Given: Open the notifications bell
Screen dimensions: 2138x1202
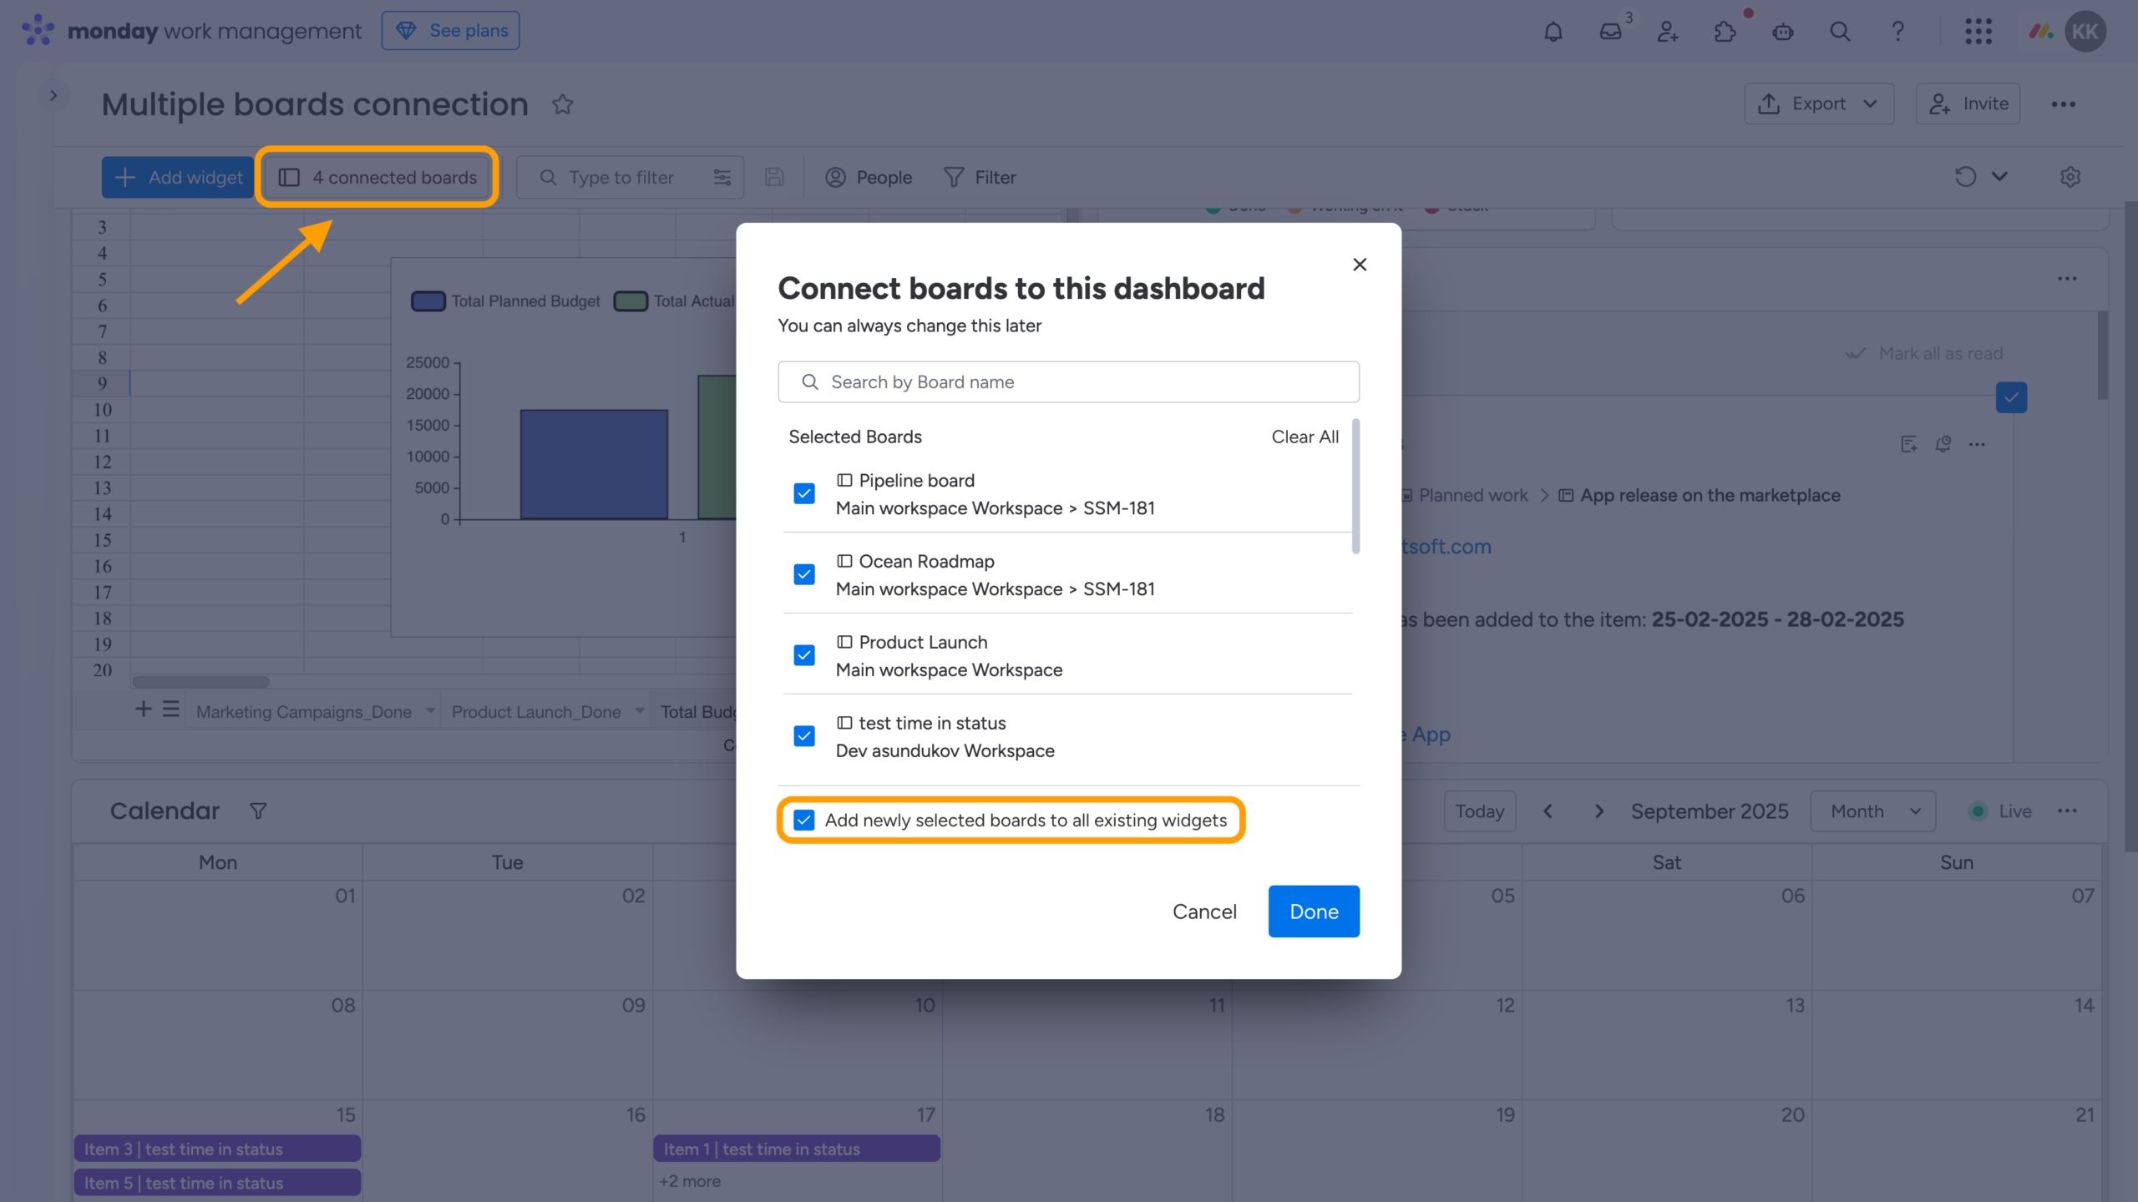Looking at the screenshot, I should click(x=1553, y=31).
